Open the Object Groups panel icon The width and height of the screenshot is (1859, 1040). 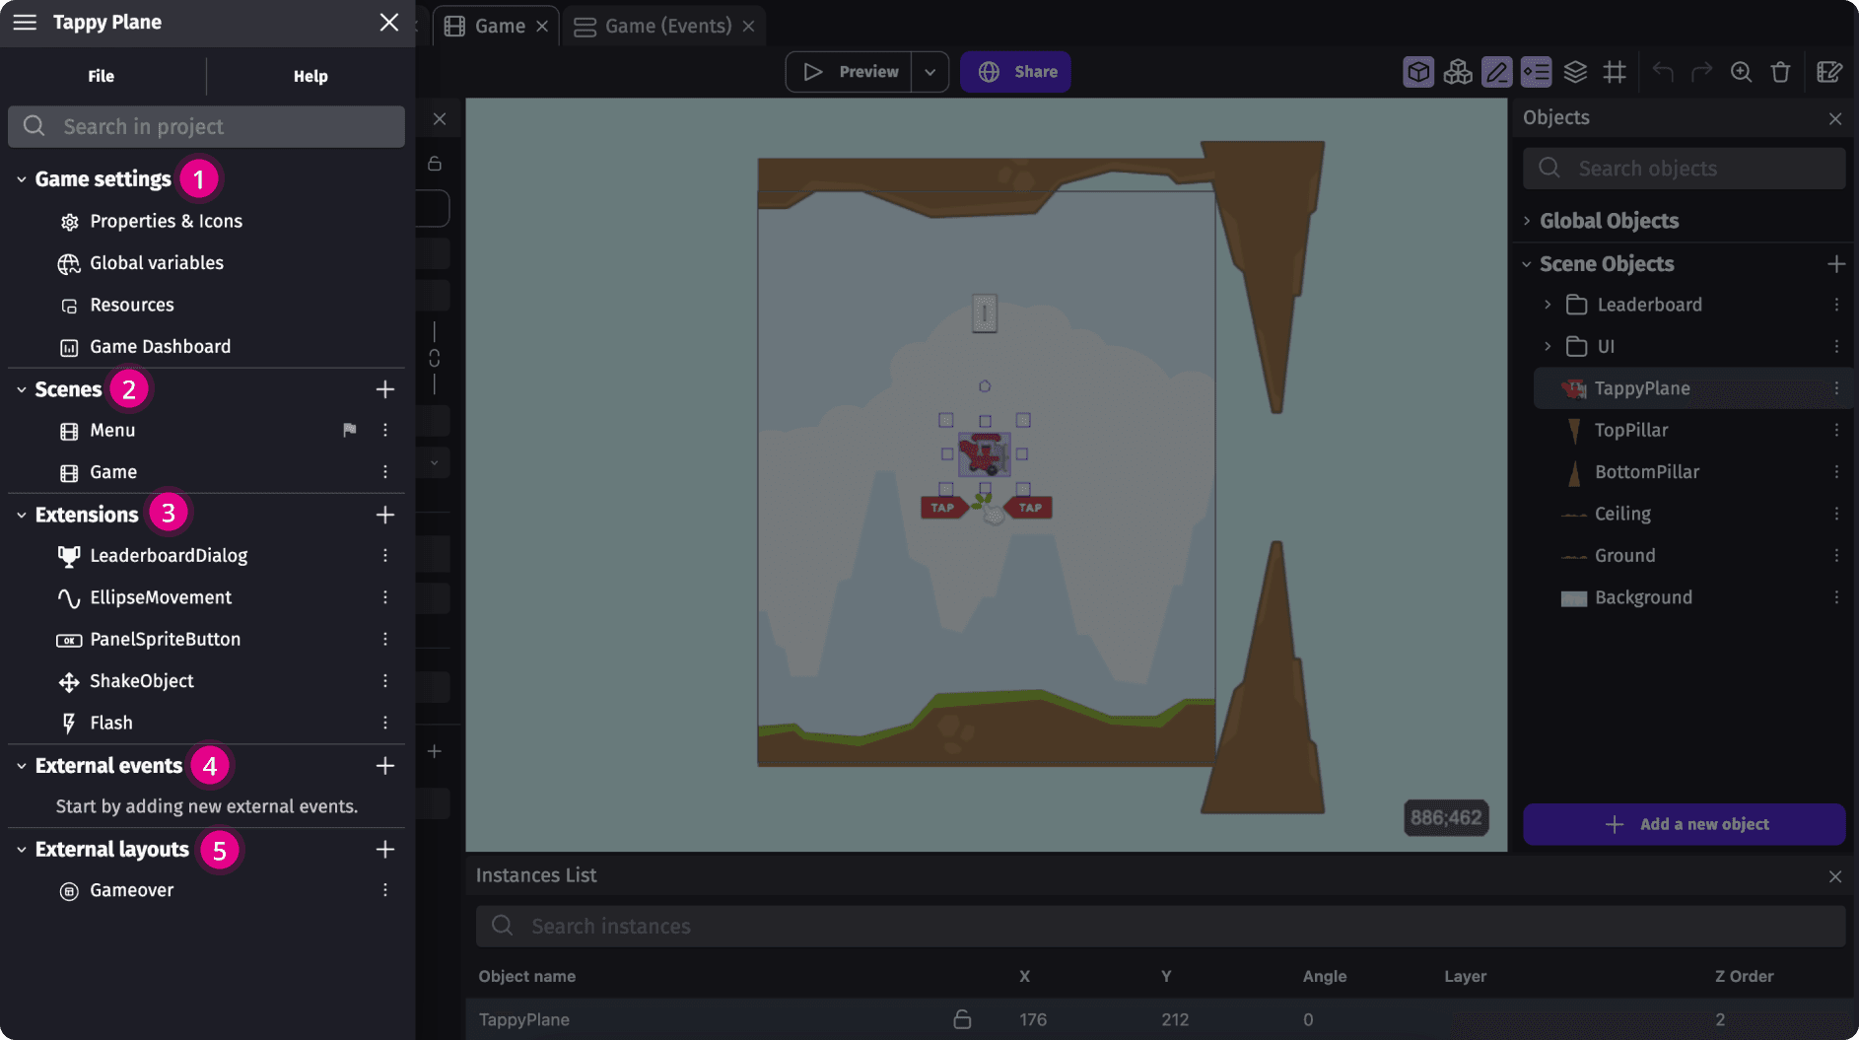[x=1458, y=72]
